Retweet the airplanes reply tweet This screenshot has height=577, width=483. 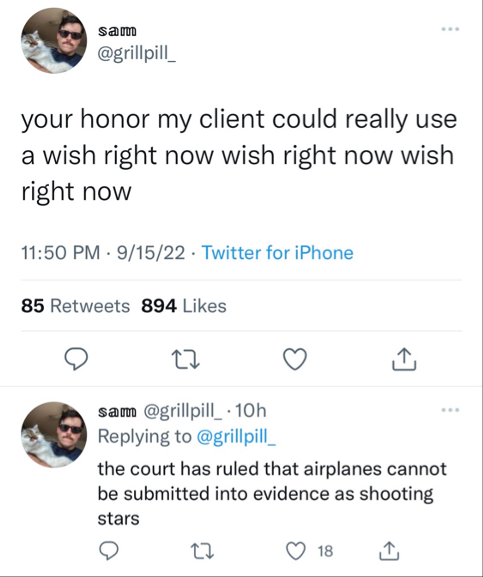[x=202, y=551]
